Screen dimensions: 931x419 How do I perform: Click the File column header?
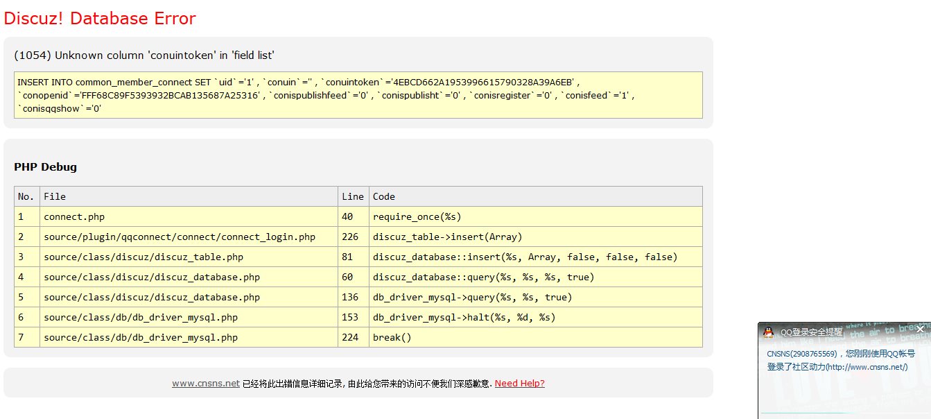(55, 196)
